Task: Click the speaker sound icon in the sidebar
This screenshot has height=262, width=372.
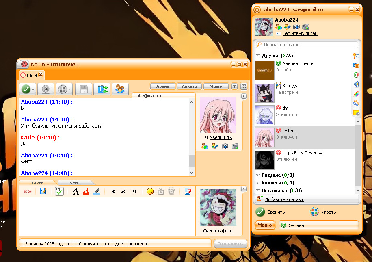Action: click(356, 84)
